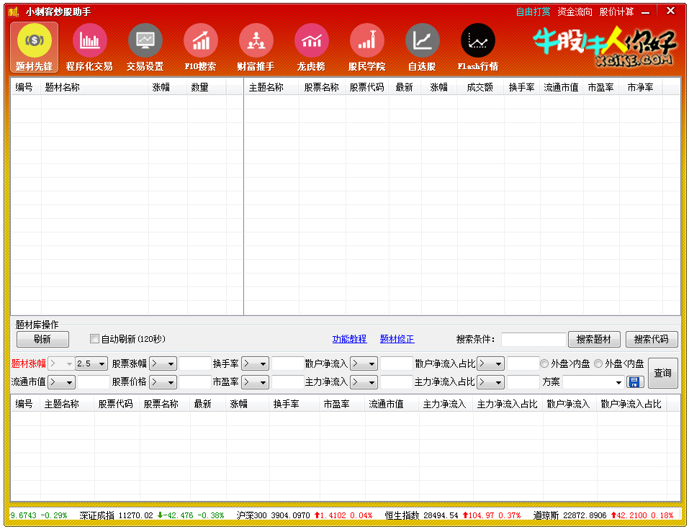The image size is (689, 529).
Task: Click 恒生指数 in the ticker bar
Action: click(x=402, y=515)
